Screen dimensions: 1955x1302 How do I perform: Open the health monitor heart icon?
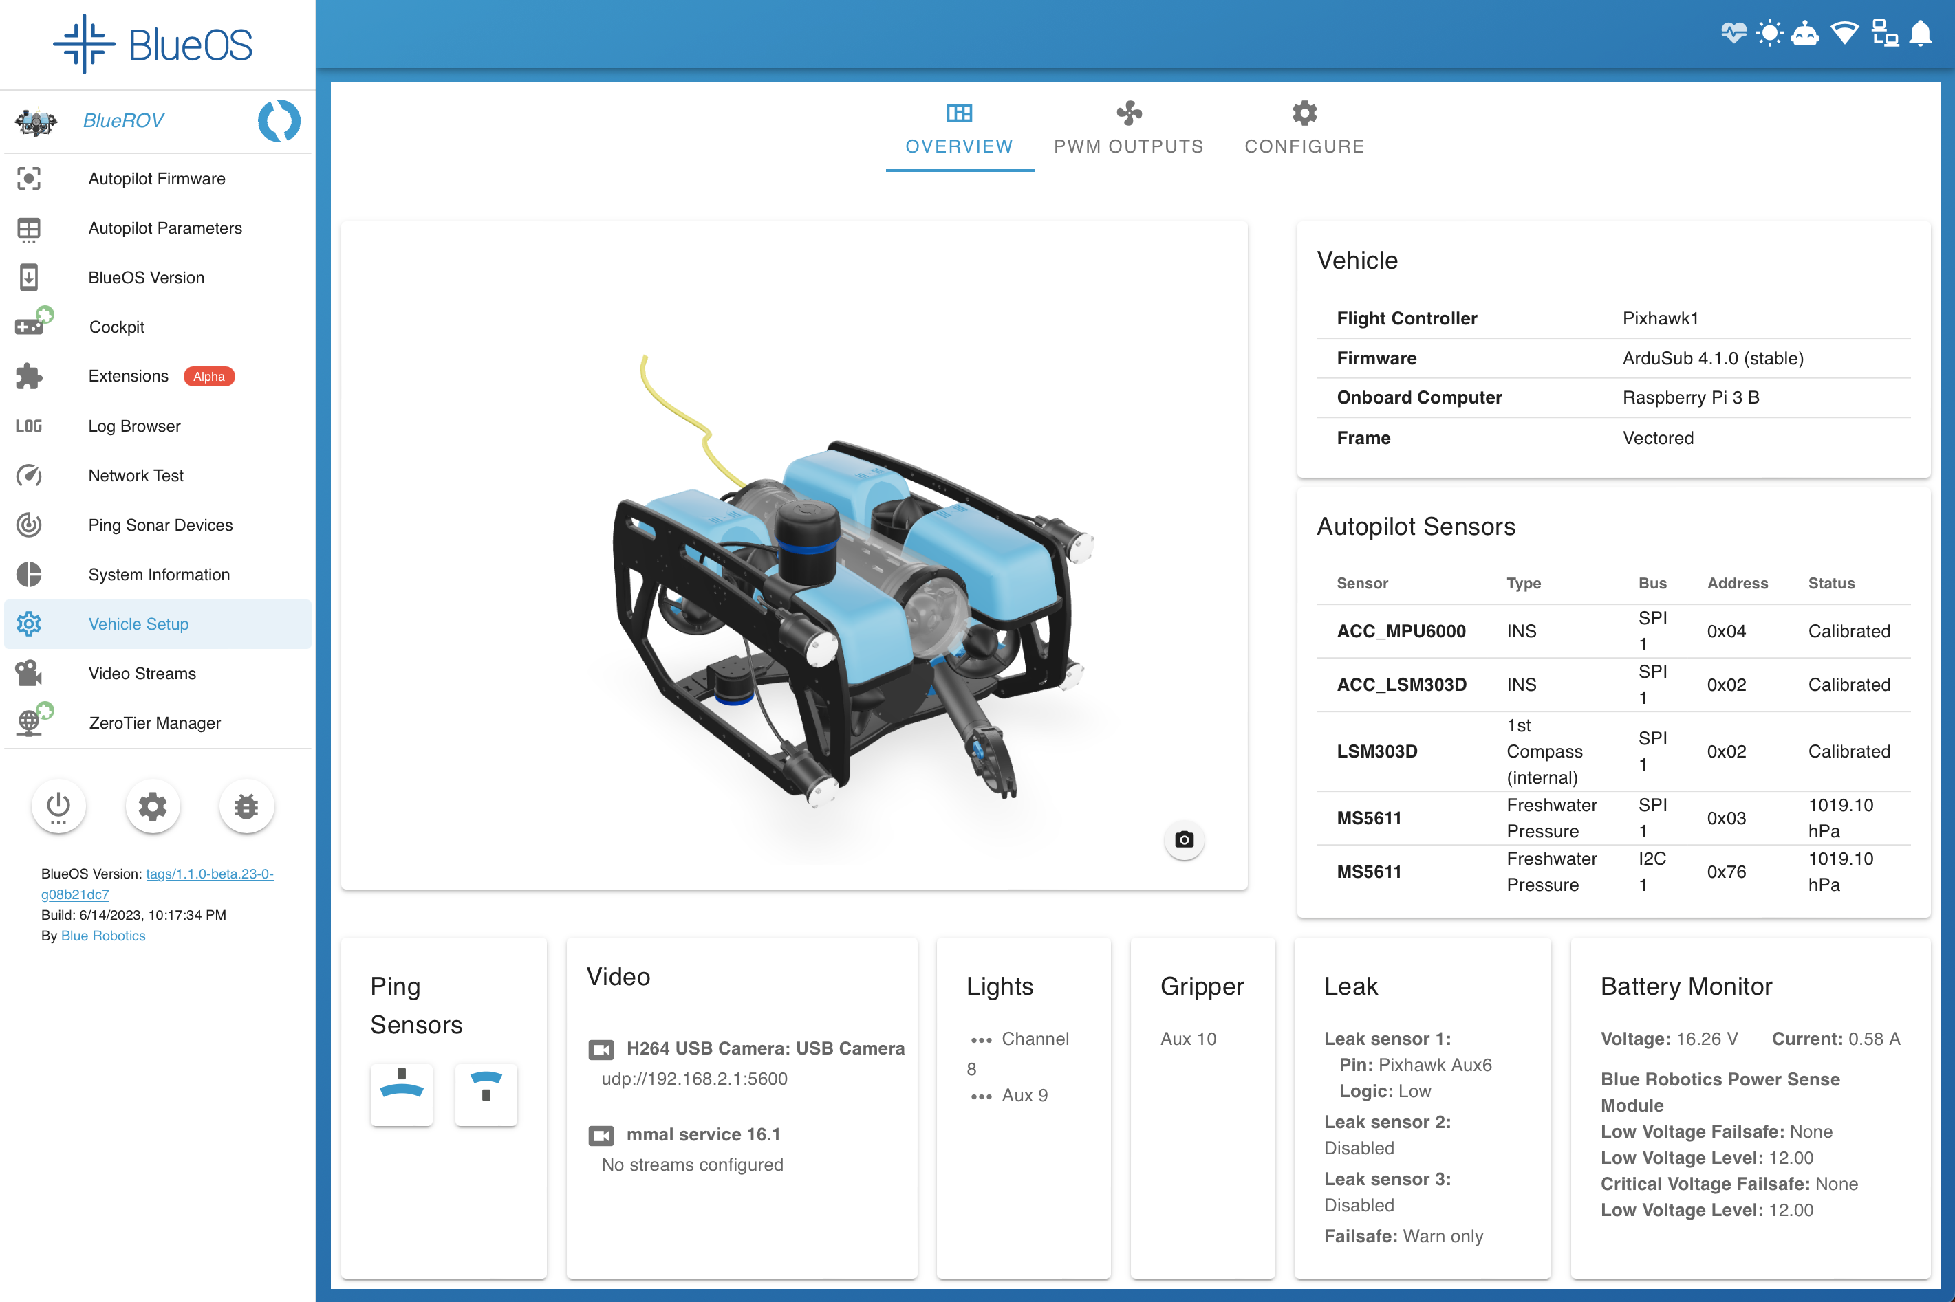click(1733, 33)
